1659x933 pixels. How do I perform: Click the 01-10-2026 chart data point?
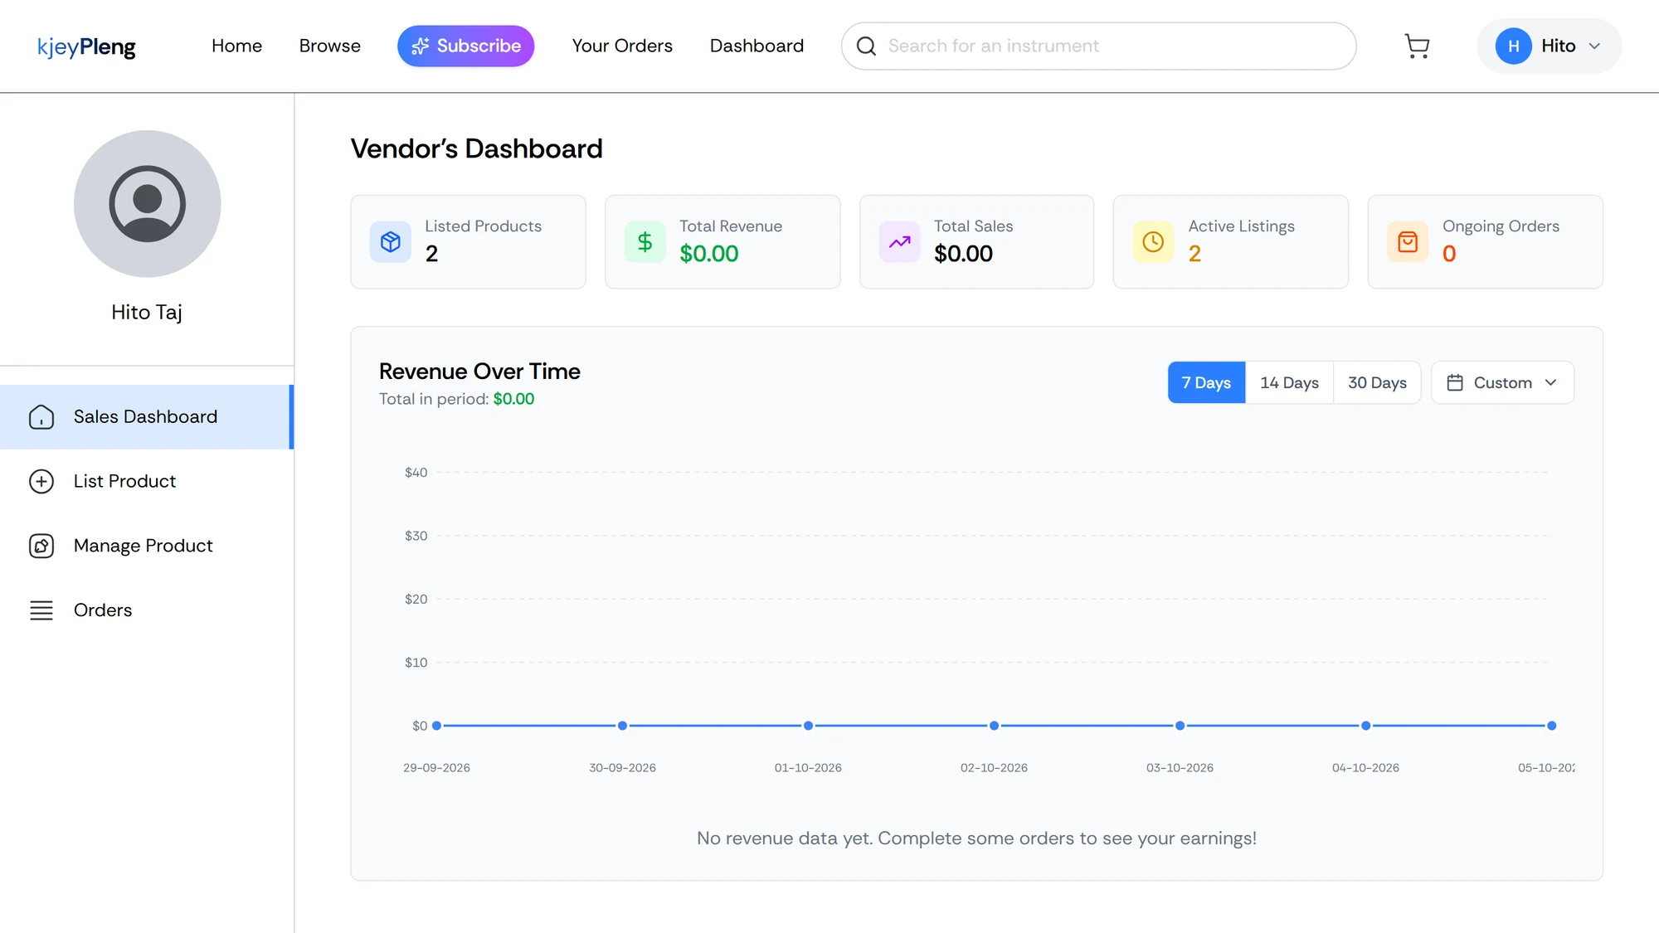pos(808,726)
